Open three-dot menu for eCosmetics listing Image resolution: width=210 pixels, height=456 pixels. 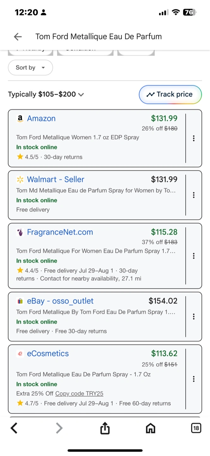point(194,379)
